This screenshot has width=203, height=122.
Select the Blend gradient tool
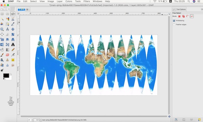[7, 50]
